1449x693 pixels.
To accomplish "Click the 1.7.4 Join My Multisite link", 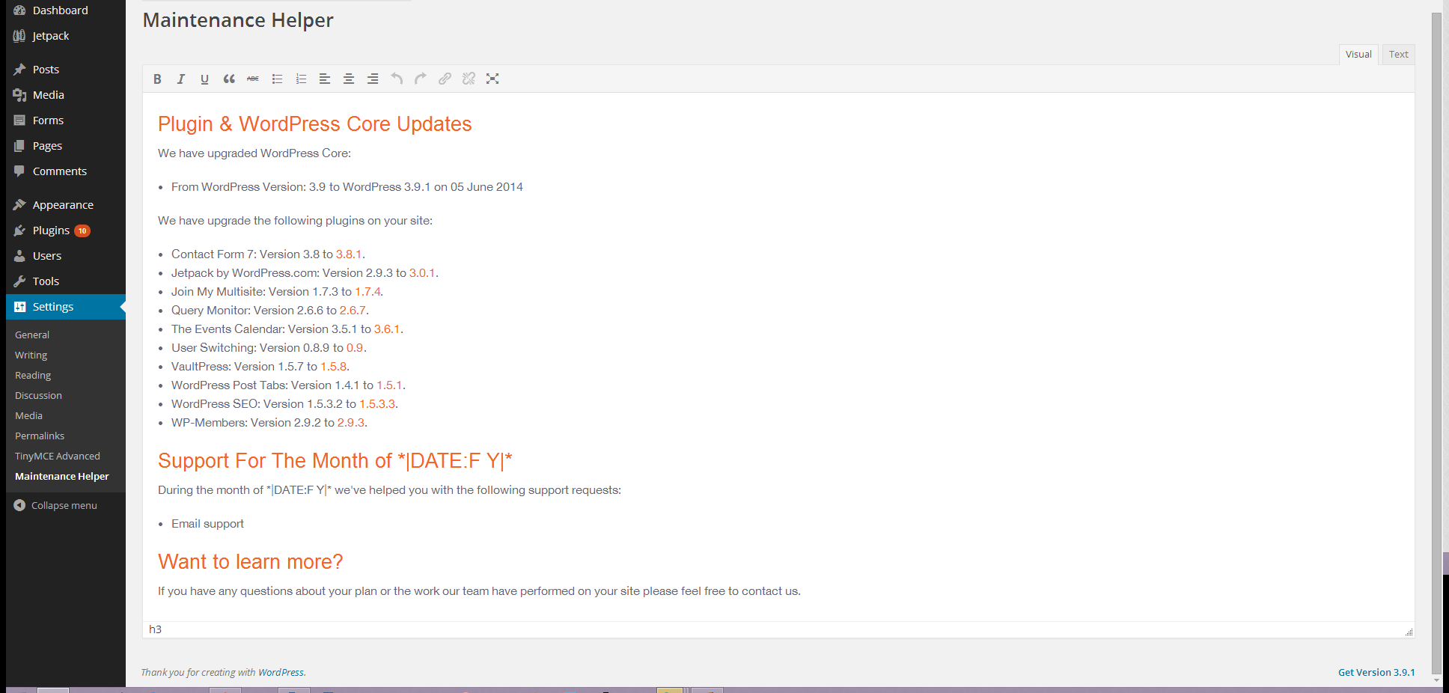I will click(x=367, y=292).
